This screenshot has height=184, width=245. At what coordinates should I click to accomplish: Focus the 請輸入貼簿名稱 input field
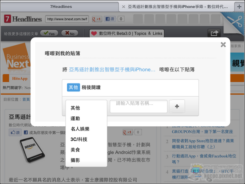click(139, 106)
